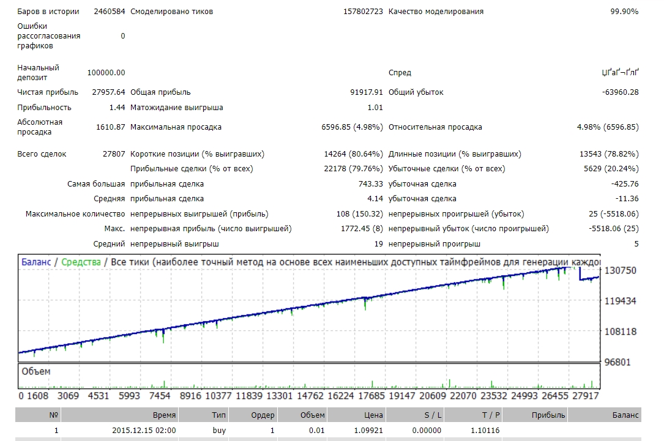The width and height of the screenshot is (664, 441).
Task: Click the 'Средства' chart legend label
Action: [81, 262]
